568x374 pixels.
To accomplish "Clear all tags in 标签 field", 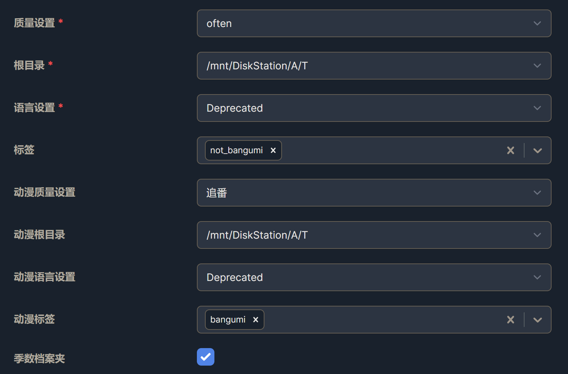I will pyautogui.click(x=510, y=150).
